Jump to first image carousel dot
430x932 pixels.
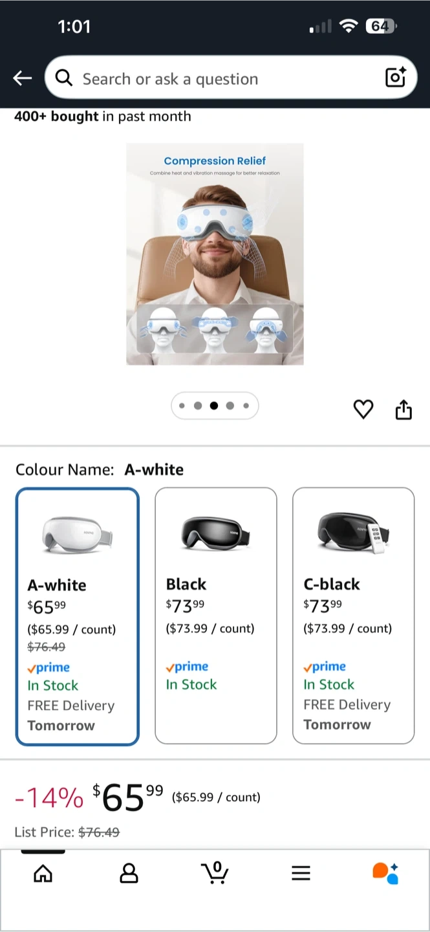coord(182,406)
